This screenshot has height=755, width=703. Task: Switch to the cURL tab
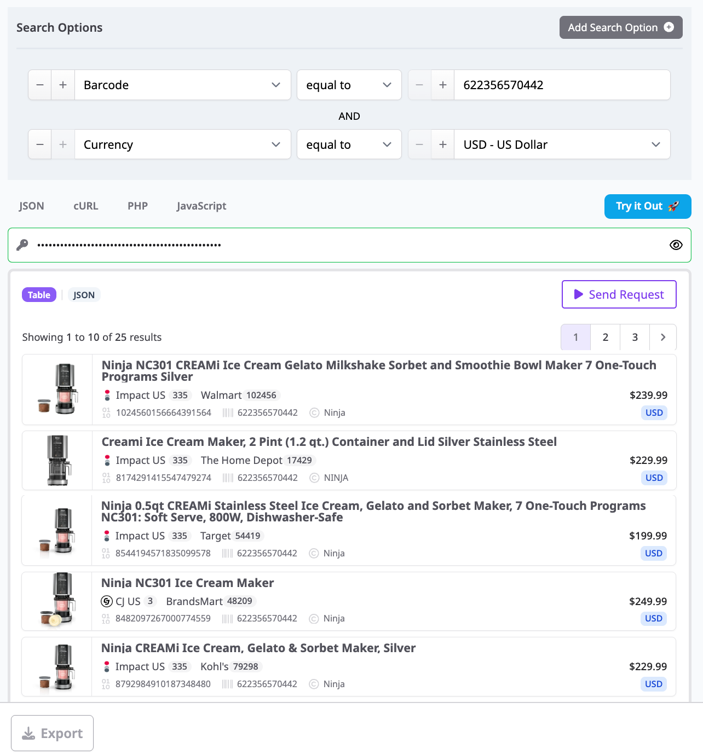[x=86, y=206]
